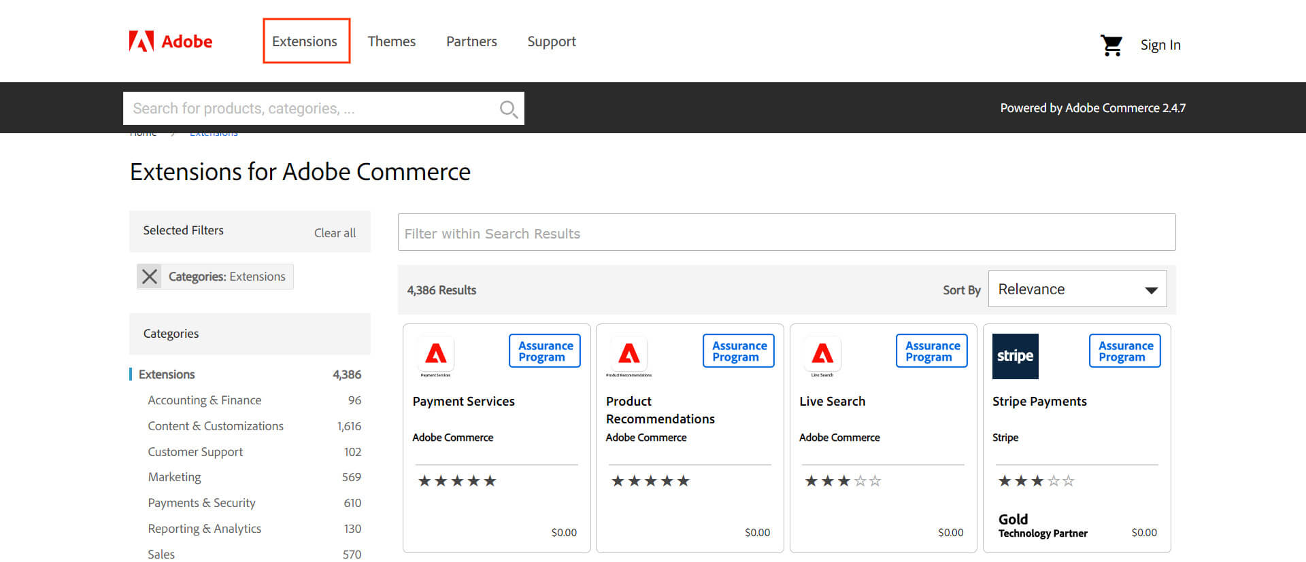Select the Reporting & Analytics category
This screenshot has width=1306, height=562.
click(x=205, y=529)
